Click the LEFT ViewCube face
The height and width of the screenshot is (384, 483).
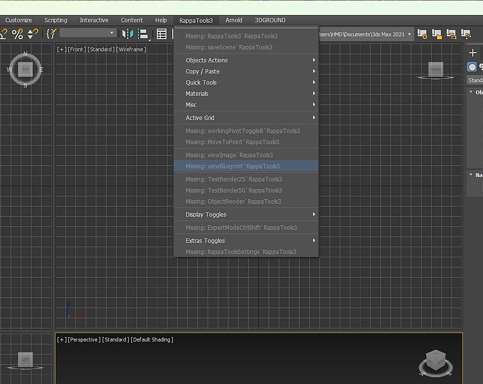(x=25, y=359)
